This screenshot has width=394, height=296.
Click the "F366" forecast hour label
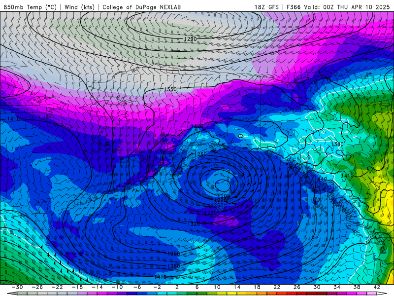[x=294, y=7]
